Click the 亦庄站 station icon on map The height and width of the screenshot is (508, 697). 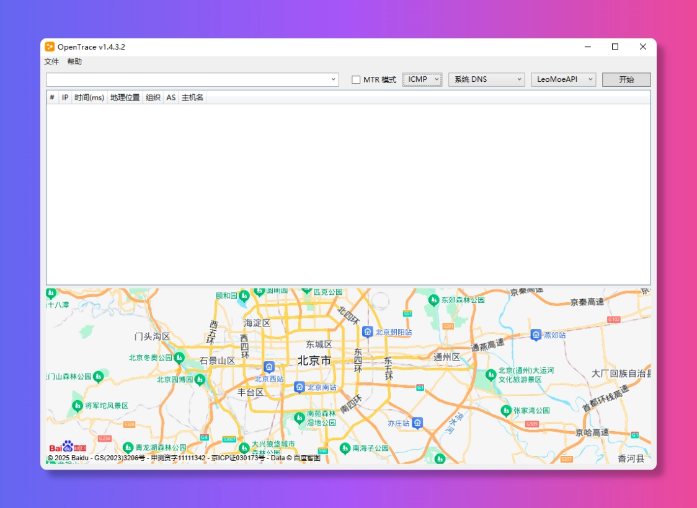(x=417, y=423)
